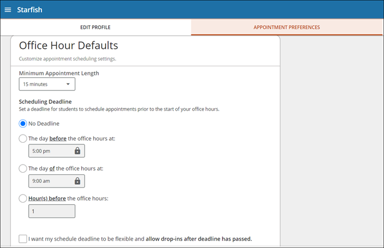Click the No Deadline label text
The width and height of the screenshot is (384, 248).
pyautogui.click(x=44, y=123)
